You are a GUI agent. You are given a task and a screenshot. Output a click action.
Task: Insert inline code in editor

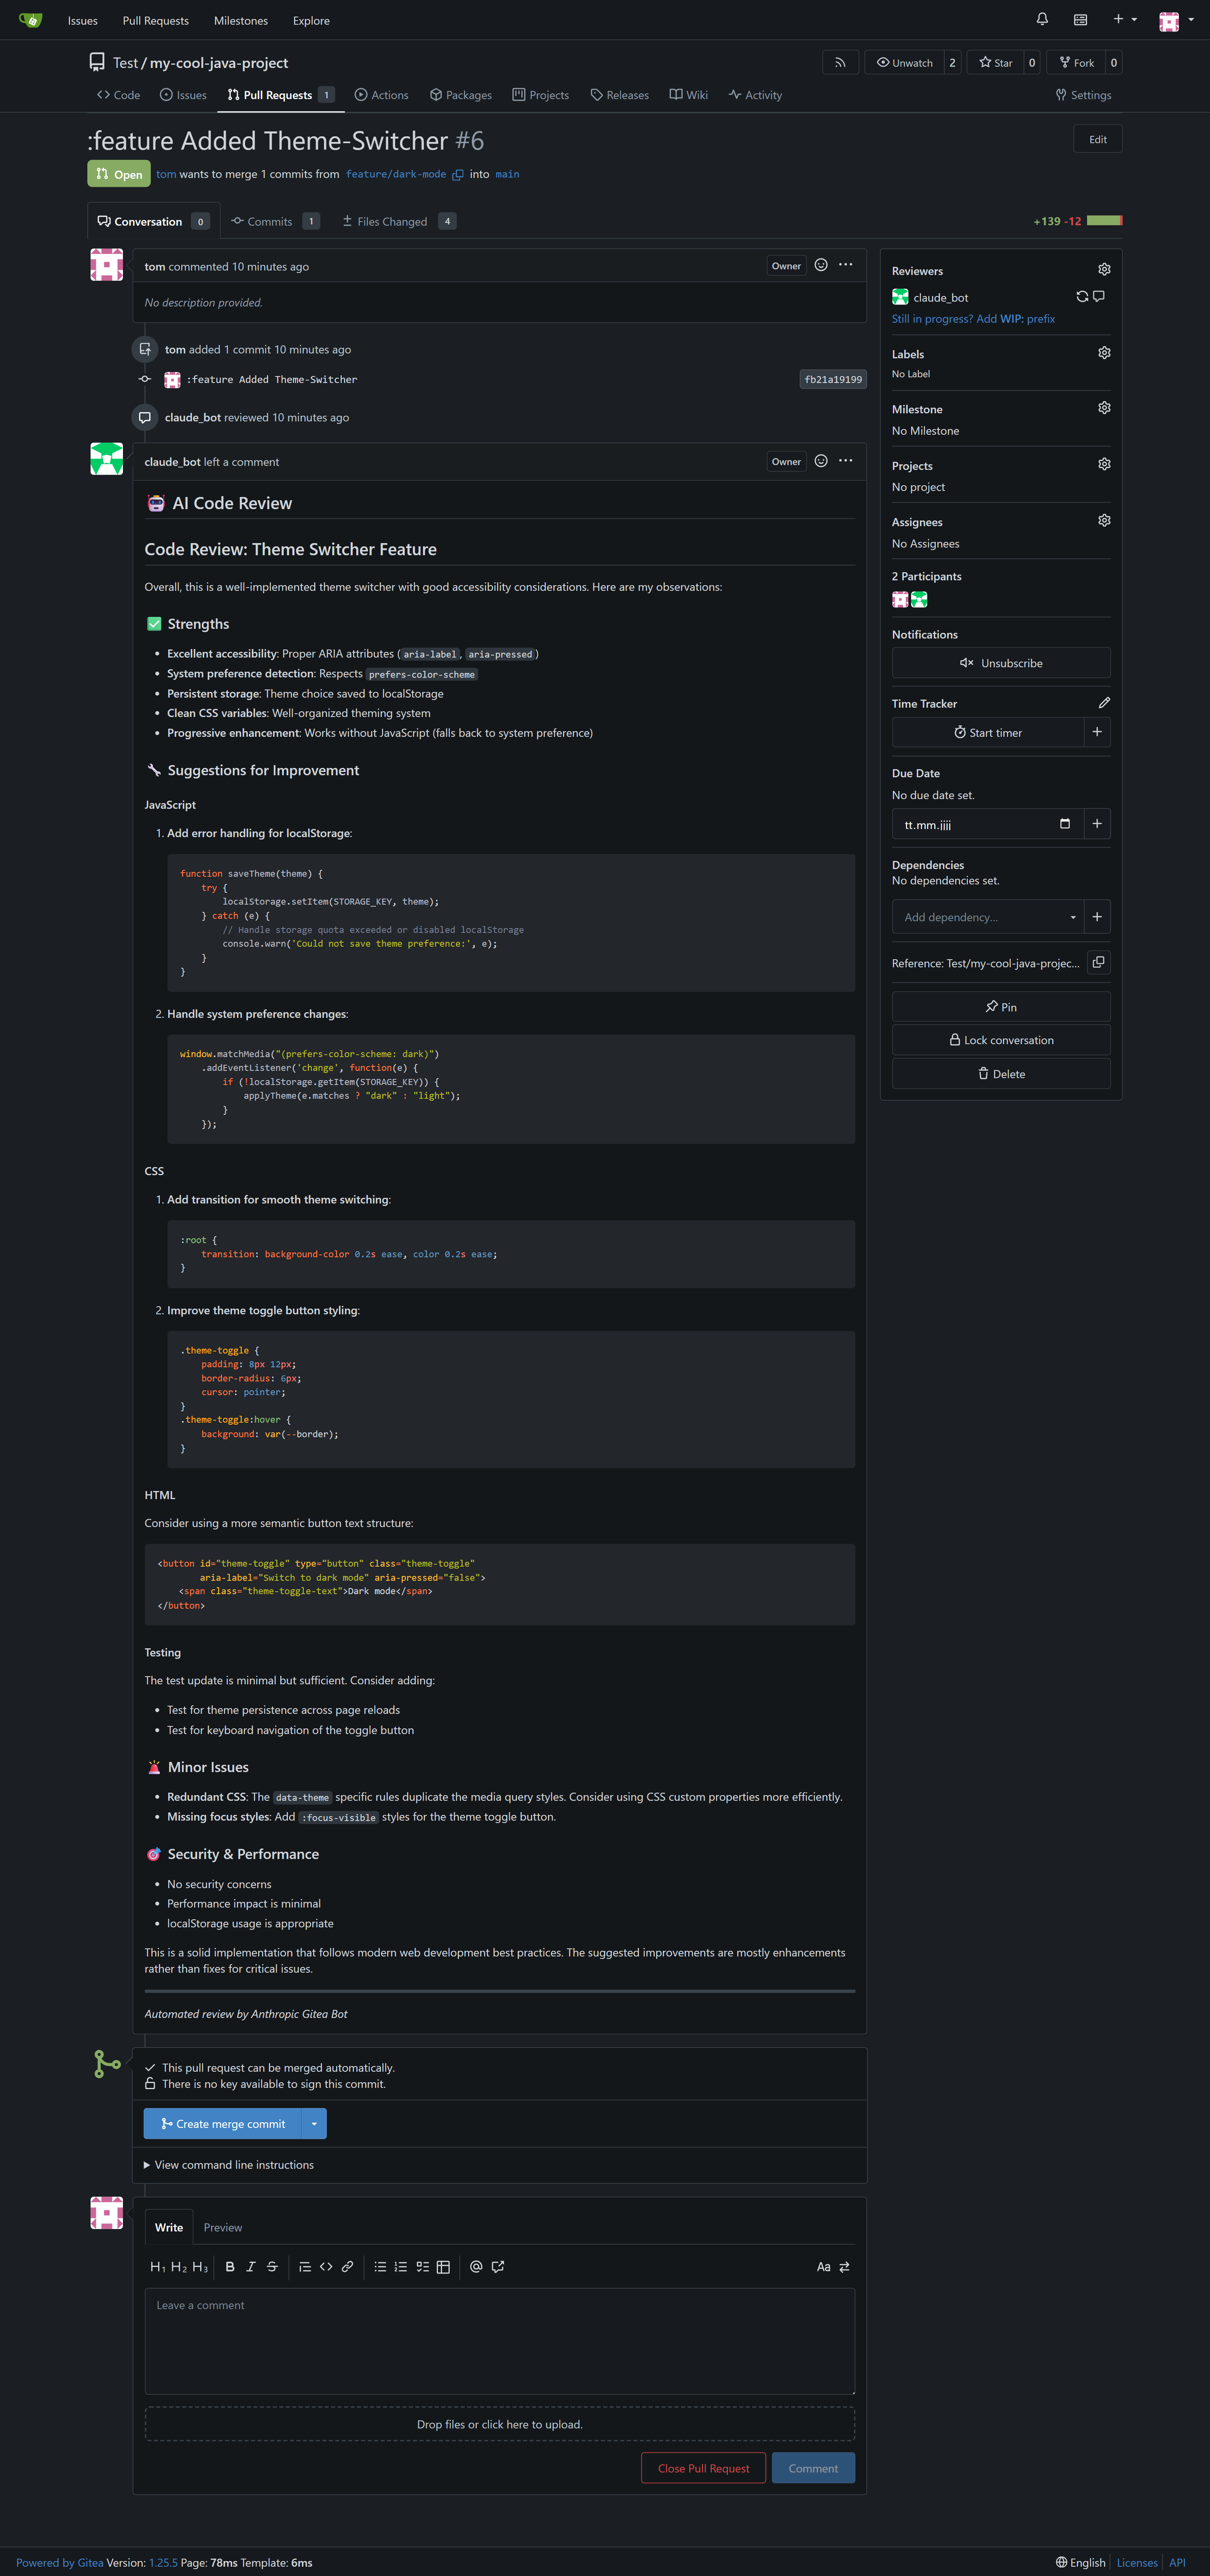click(x=326, y=2267)
